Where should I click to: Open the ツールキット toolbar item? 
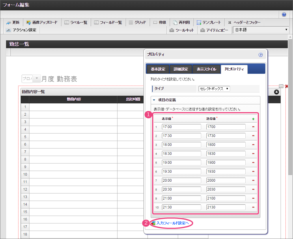[182, 30]
